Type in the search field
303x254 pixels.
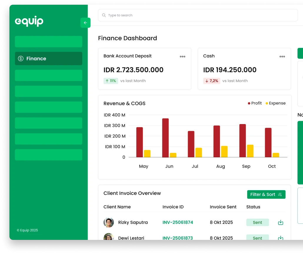click(200, 15)
